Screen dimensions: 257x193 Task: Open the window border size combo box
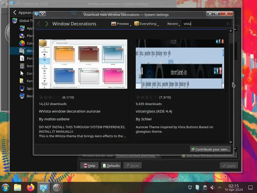click(138, 156)
